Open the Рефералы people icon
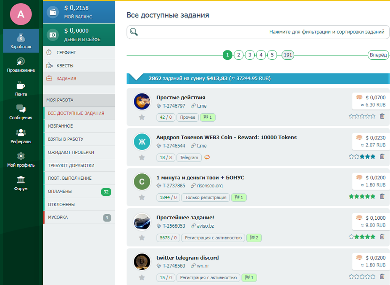Screen dimensions: 390x285 pos(21,132)
